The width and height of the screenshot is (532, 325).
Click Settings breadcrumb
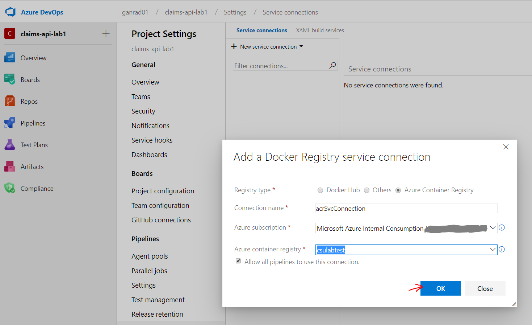pyautogui.click(x=235, y=12)
